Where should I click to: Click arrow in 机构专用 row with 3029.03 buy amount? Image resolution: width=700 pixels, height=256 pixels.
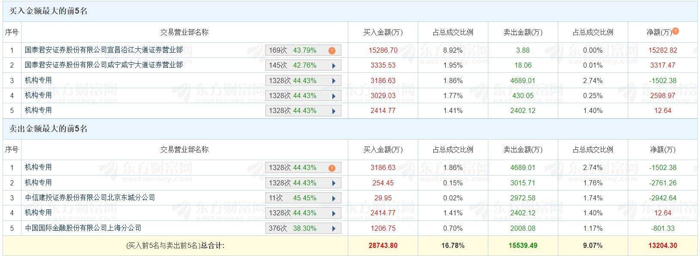click(x=333, y=96)
